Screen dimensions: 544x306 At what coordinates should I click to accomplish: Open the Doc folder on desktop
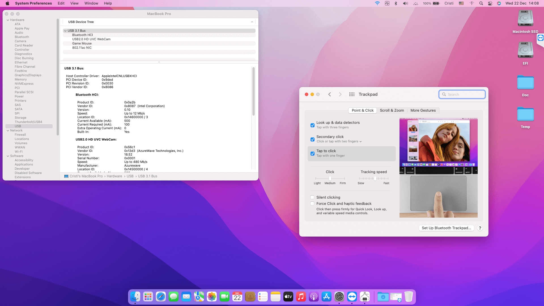point(525,86)
